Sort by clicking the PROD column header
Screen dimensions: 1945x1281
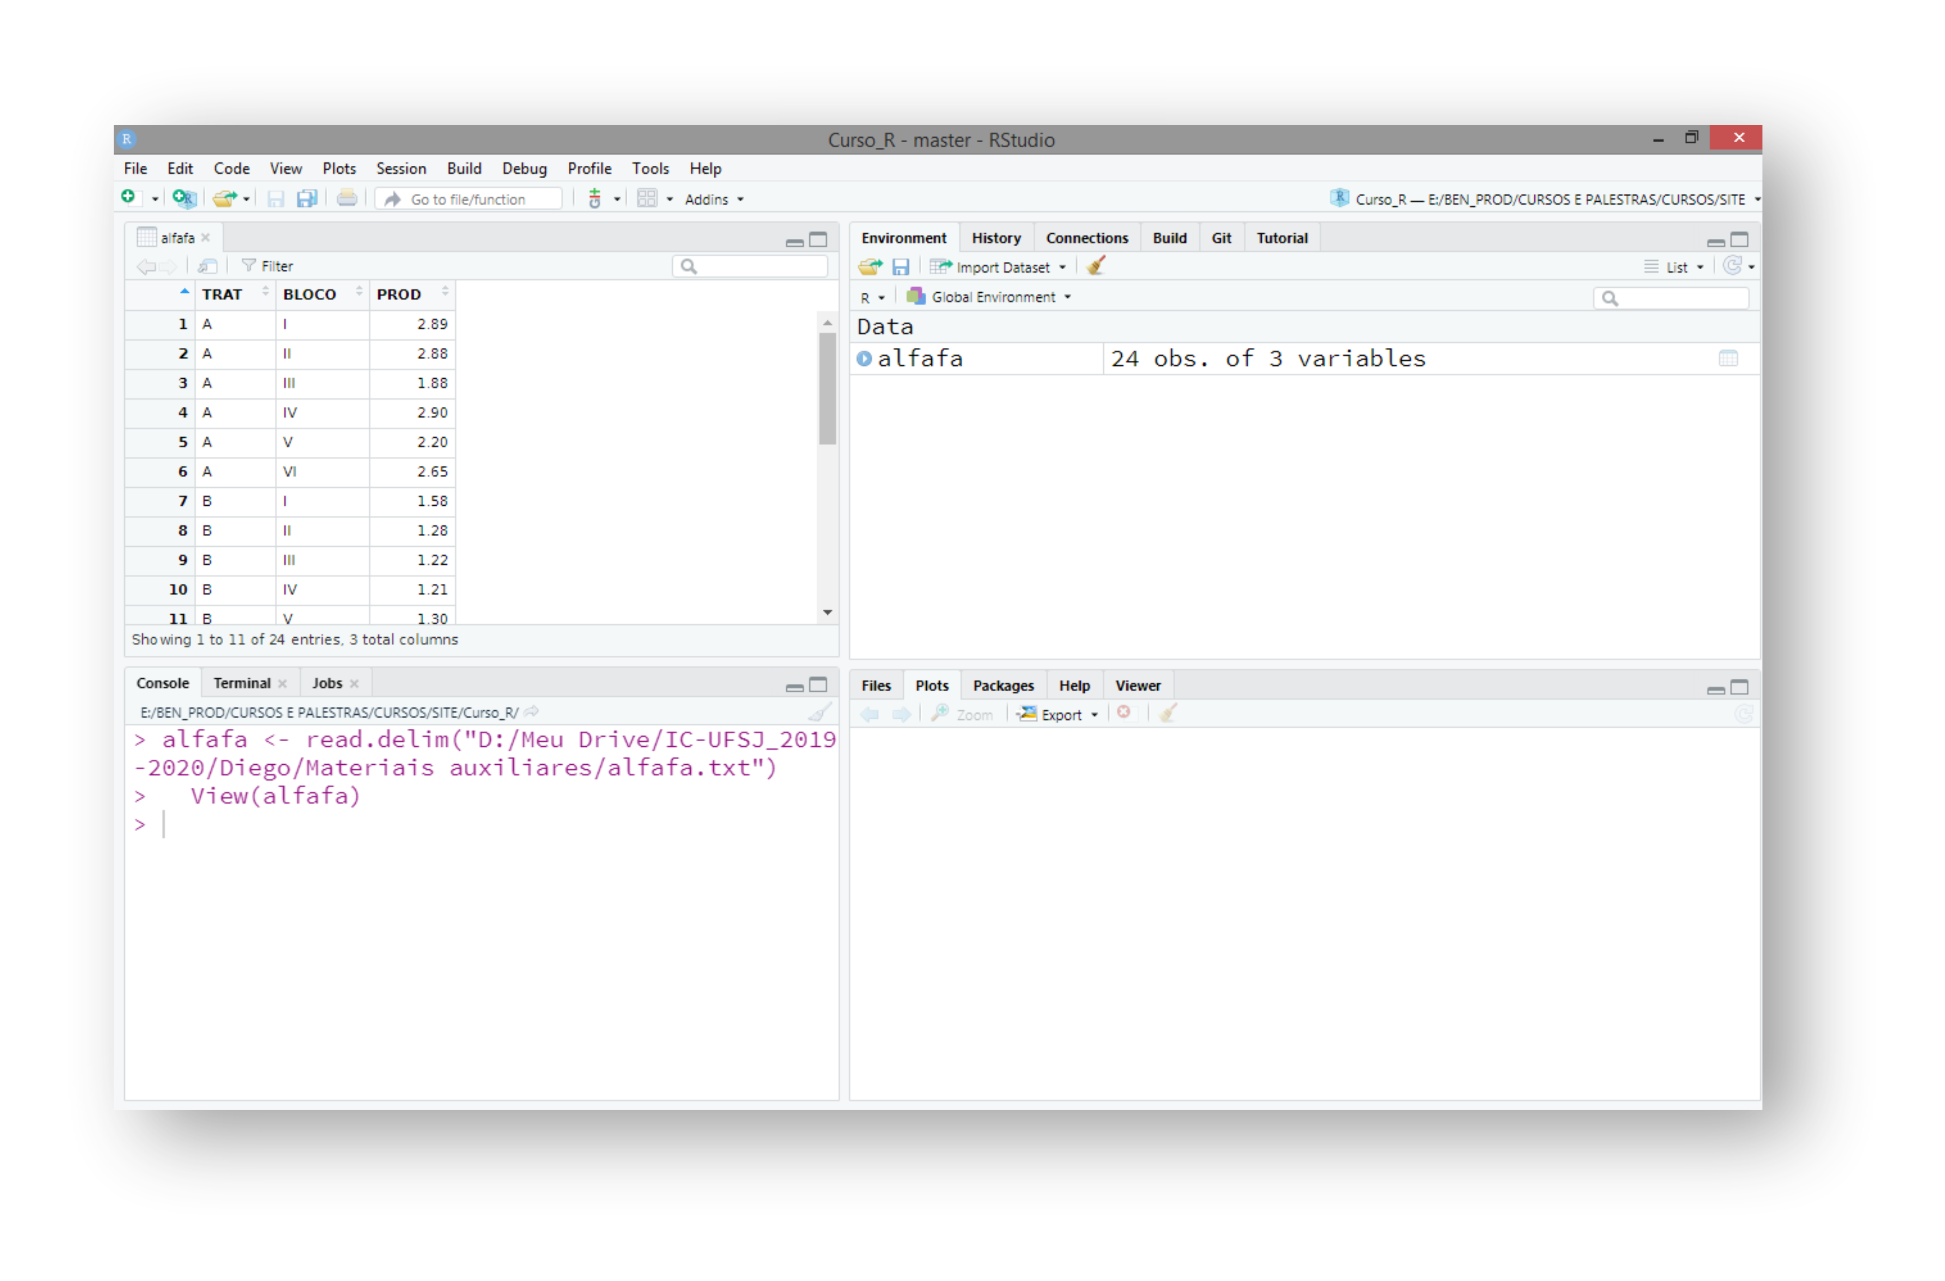399,294
